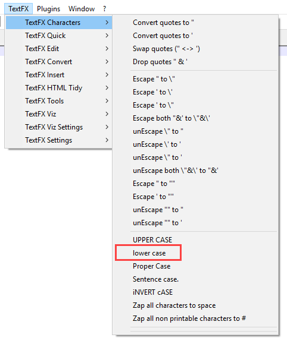The height and width of the screenshot is (347, 287).
Task: Choose Escape ' to \'
Action: click(195, 92)
